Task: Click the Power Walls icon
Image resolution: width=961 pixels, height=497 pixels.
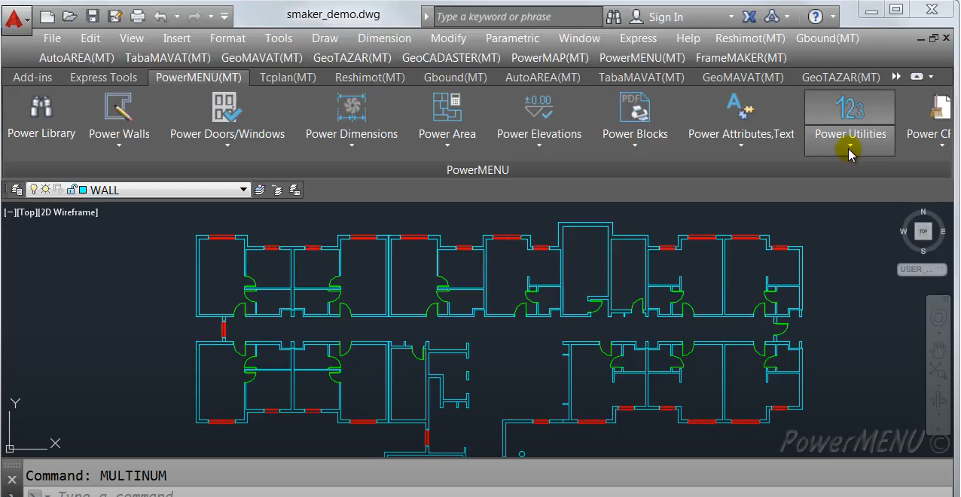Action: (x=119, y=108)
